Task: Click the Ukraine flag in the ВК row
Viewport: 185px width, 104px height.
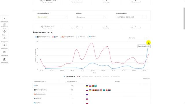Action: (87, 86)
